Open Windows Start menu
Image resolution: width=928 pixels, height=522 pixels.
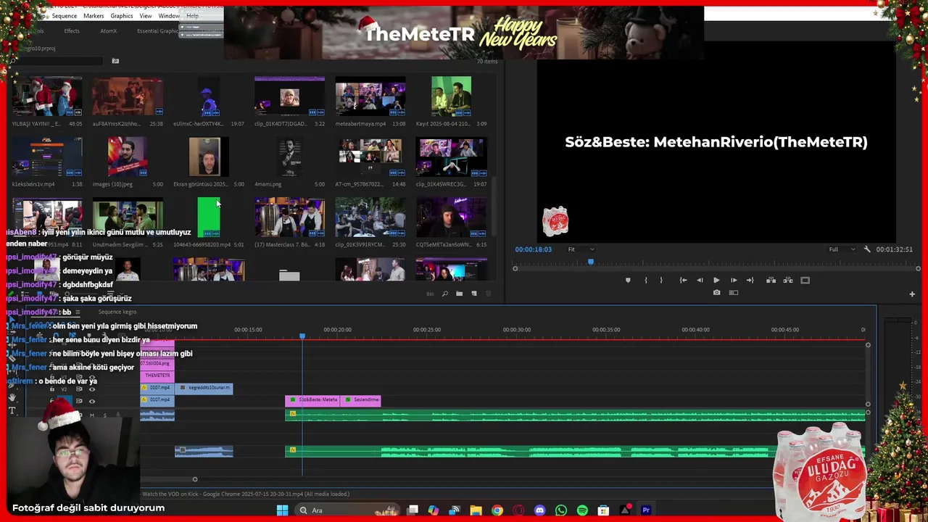click(x=282, y=510)
